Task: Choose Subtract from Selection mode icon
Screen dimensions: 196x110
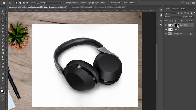Action: [24, 3]
